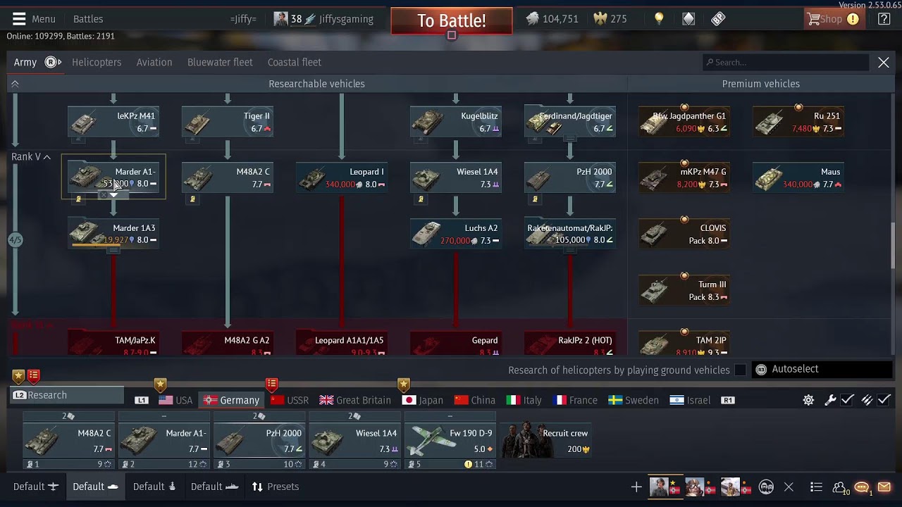Select the Army tab

point(25,62)
